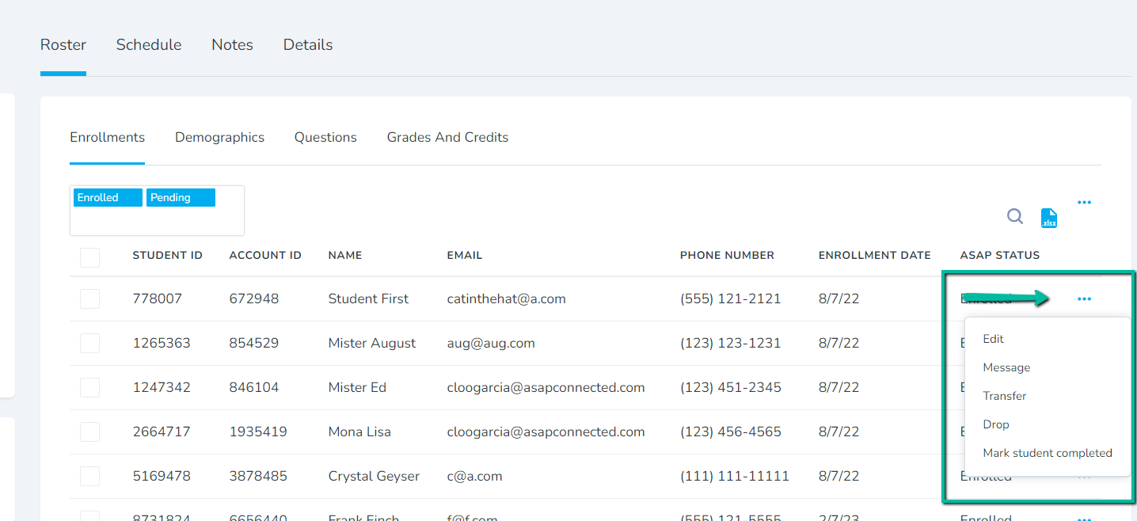Click the Pending status filter tag
Viewport: 1137px width, 521px height.
pyautogui.click(x=181, y=198)
